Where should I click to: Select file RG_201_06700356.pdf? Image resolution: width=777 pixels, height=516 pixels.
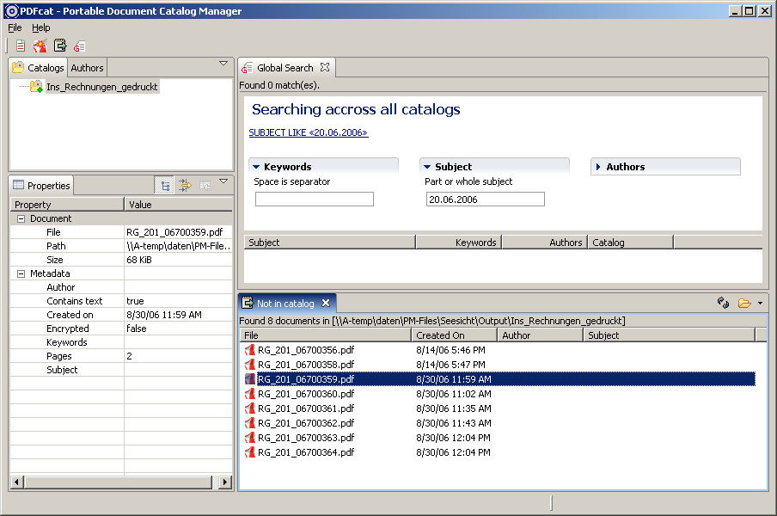[x=306, y=350]
